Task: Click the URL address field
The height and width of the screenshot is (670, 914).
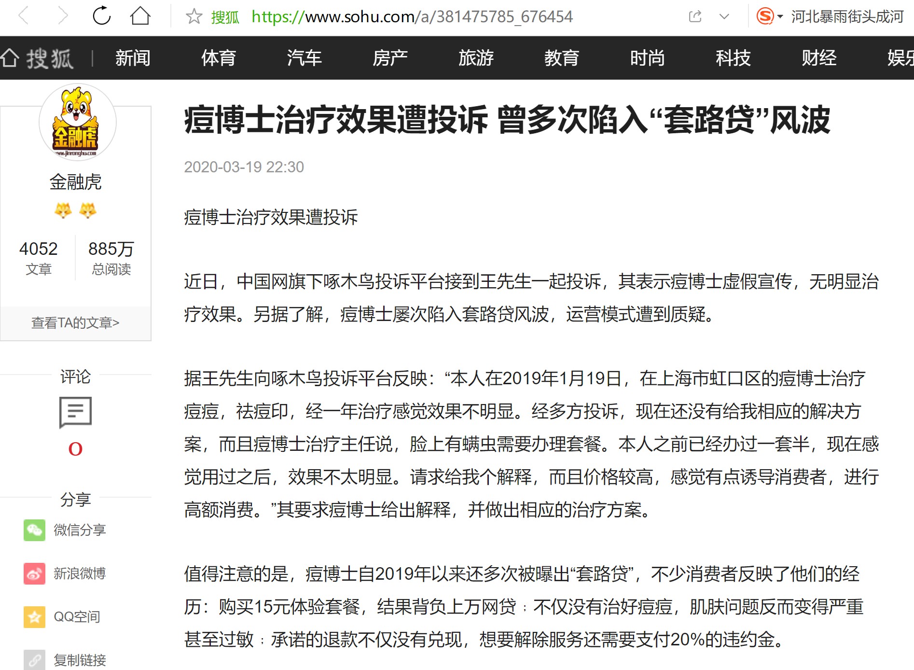Action: click(x=412, y=16)
